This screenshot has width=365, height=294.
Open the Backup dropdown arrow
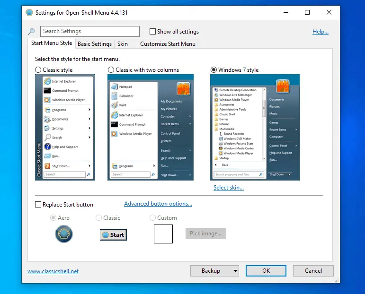click(235, 271)
